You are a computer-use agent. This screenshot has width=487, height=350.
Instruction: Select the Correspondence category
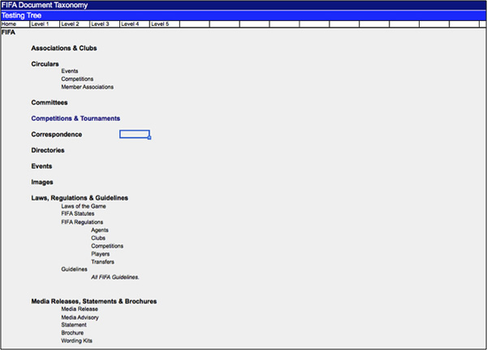(57, 134)
